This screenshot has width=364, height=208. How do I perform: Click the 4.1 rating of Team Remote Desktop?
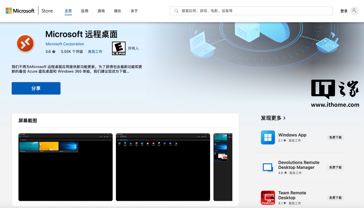coord(282,203)
